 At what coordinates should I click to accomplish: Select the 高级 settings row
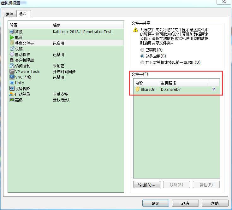point(19,100)
